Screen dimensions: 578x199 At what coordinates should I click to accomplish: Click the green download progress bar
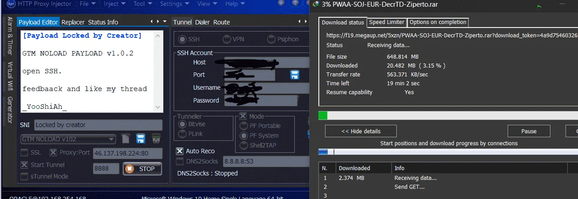click(323, 115)
